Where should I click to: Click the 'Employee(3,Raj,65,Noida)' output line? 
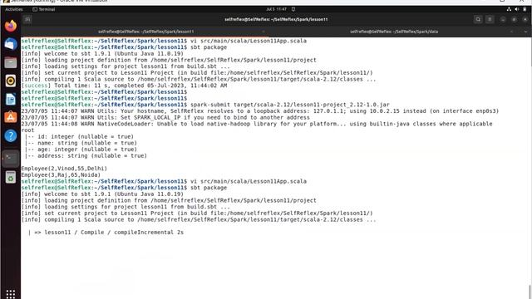pyautogui.click(x=61, y=175)
